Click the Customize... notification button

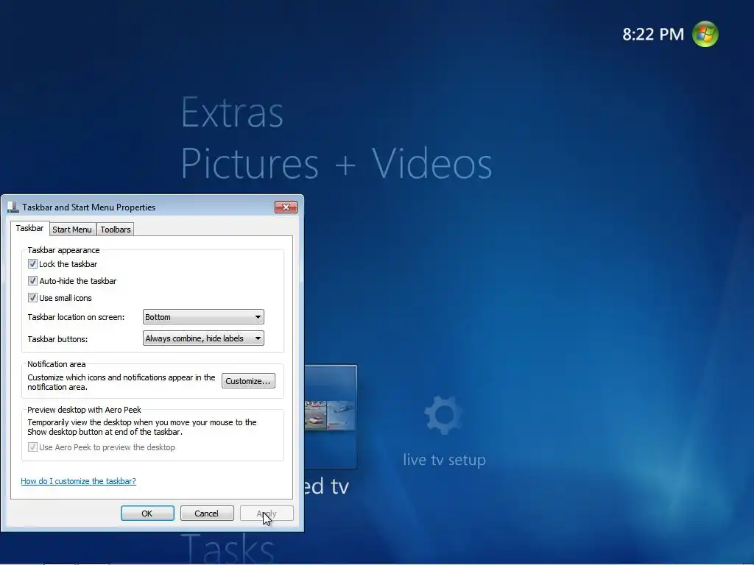(248, 381)
